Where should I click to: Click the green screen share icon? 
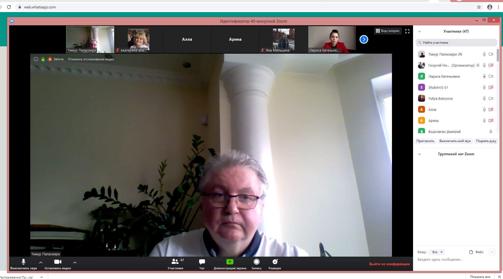[230, 262]
